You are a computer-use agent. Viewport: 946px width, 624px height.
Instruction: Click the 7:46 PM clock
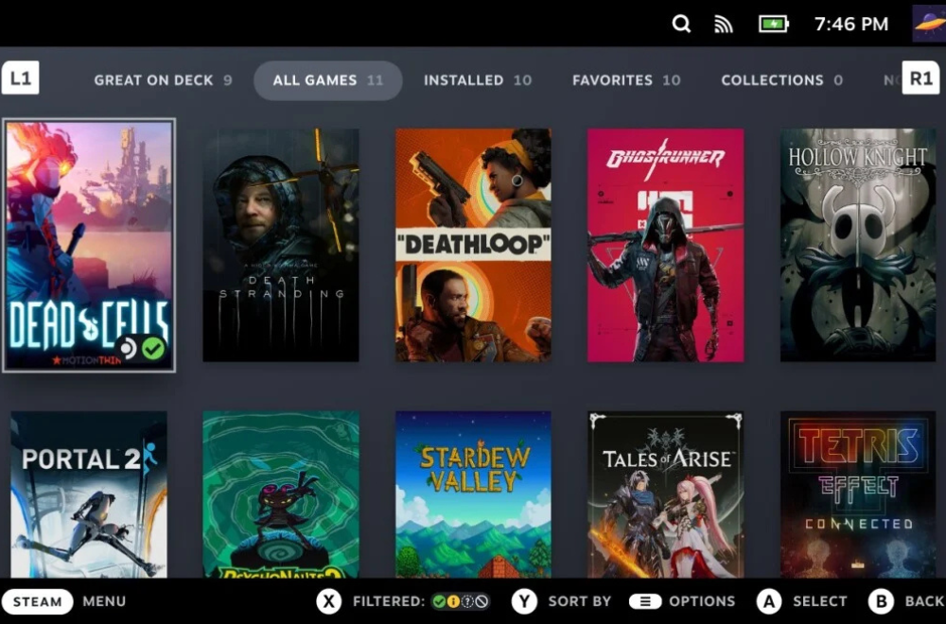851,25
